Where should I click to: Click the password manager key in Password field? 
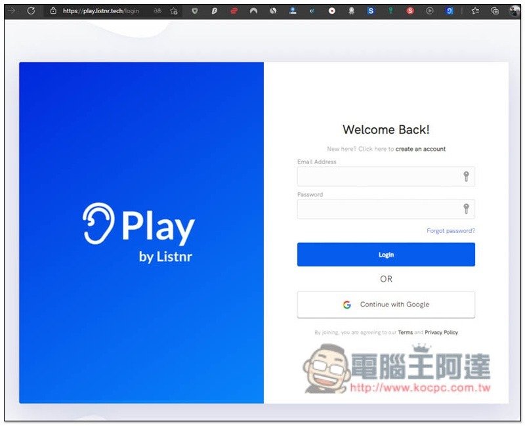466,209
